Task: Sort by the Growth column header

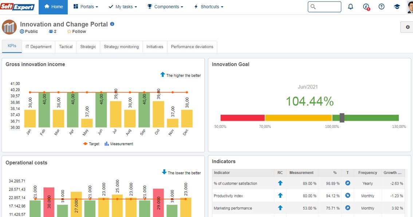Action: (393, 173)
